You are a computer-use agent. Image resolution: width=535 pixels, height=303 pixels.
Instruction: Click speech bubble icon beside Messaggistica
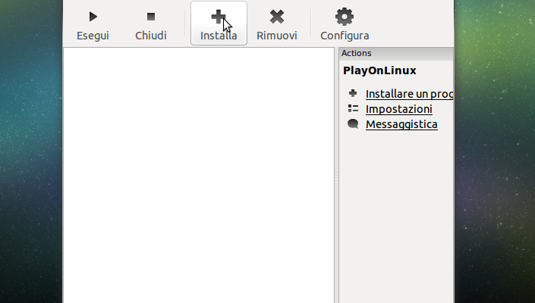353,124
